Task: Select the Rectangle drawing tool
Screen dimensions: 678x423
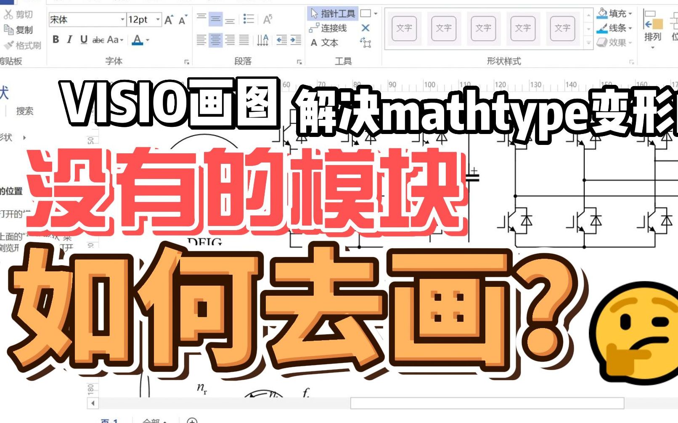Action: tap(366, 13)
